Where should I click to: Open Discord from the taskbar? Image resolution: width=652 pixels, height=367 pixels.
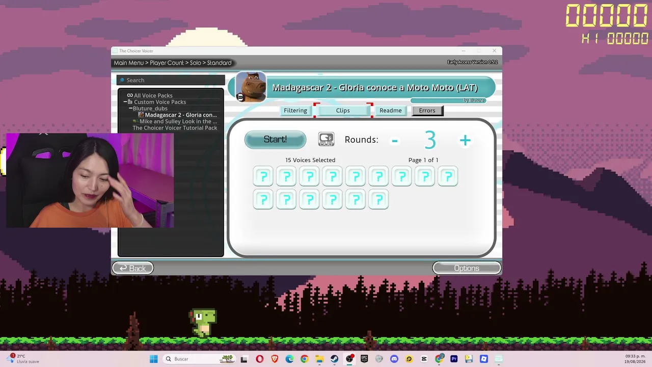coord(394,359)
